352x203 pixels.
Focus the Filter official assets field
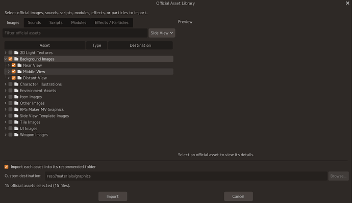75,33
